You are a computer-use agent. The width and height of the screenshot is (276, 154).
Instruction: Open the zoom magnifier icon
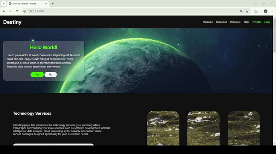pos(241,11)
